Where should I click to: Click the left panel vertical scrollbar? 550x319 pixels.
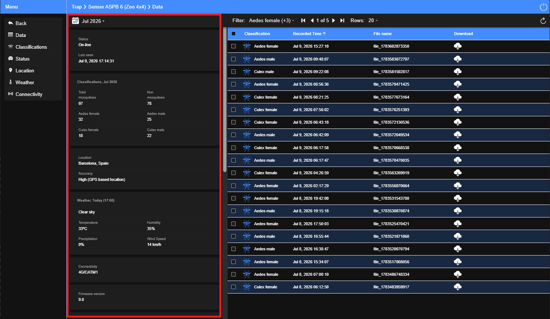[x=225, y=100]
